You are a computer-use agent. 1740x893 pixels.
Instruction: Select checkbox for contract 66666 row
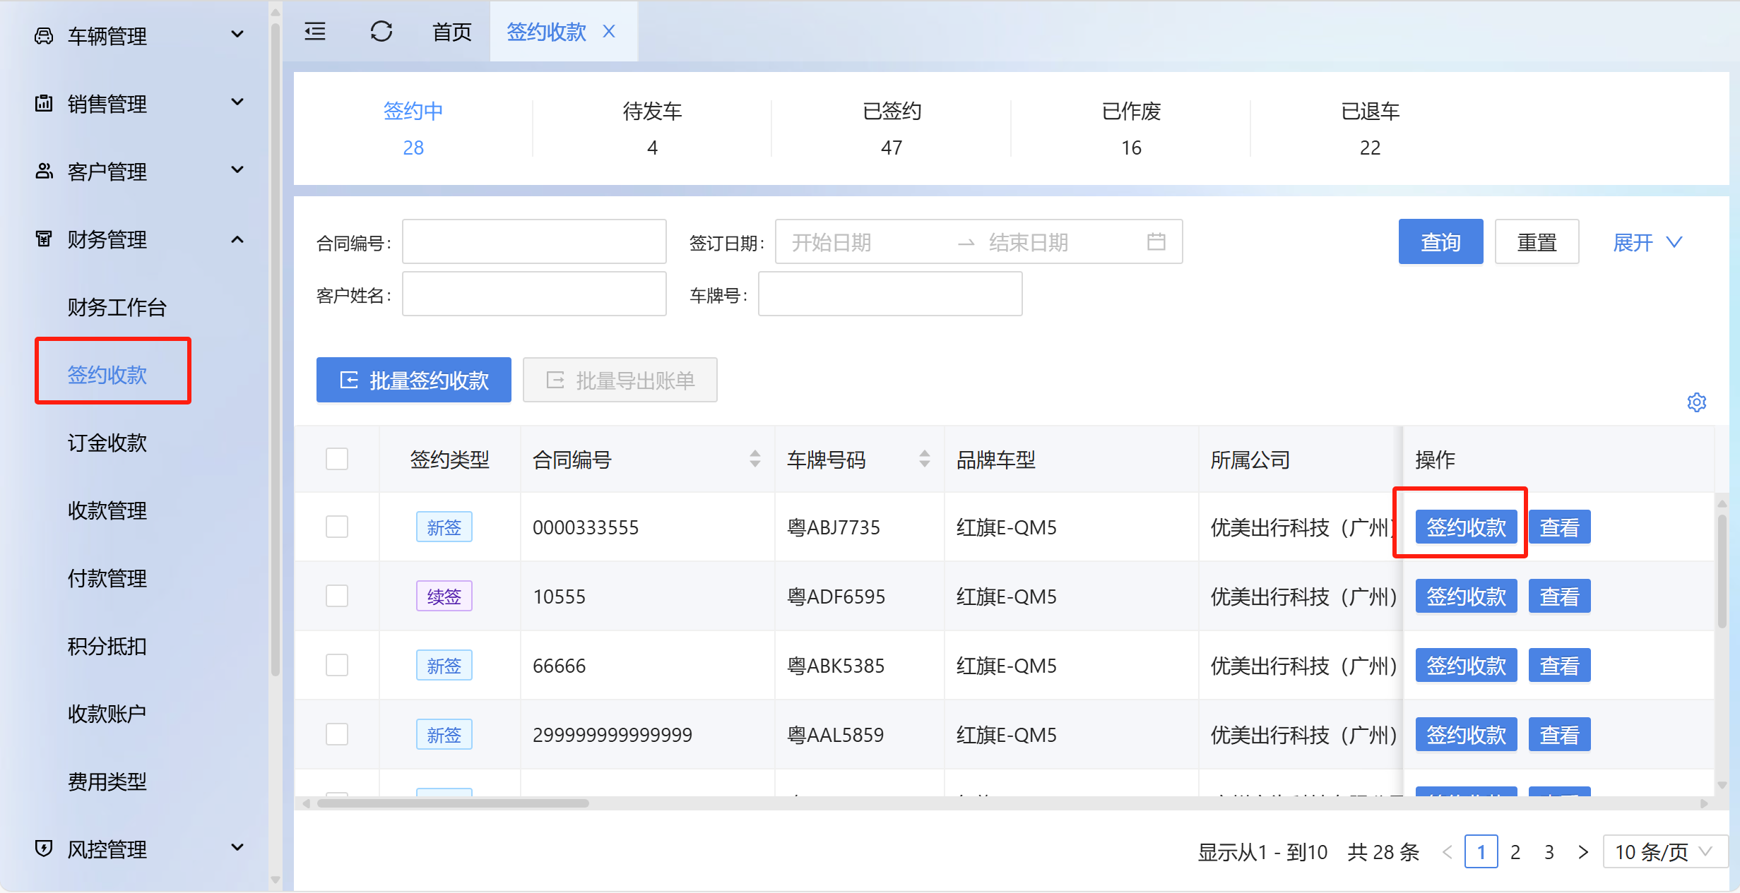tap(337, 666)
